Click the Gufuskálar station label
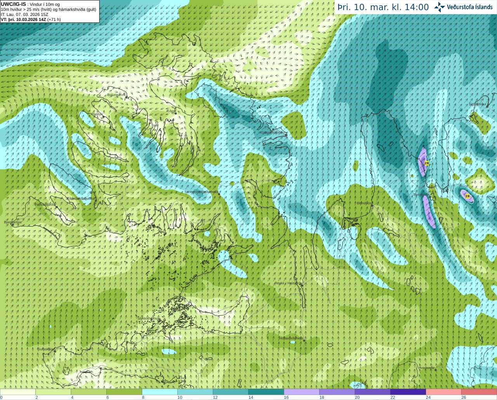The image size is (497, 400). 45,349
